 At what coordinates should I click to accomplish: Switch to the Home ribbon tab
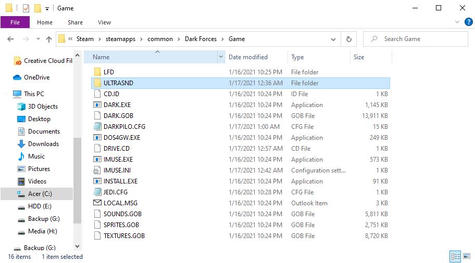45,22
